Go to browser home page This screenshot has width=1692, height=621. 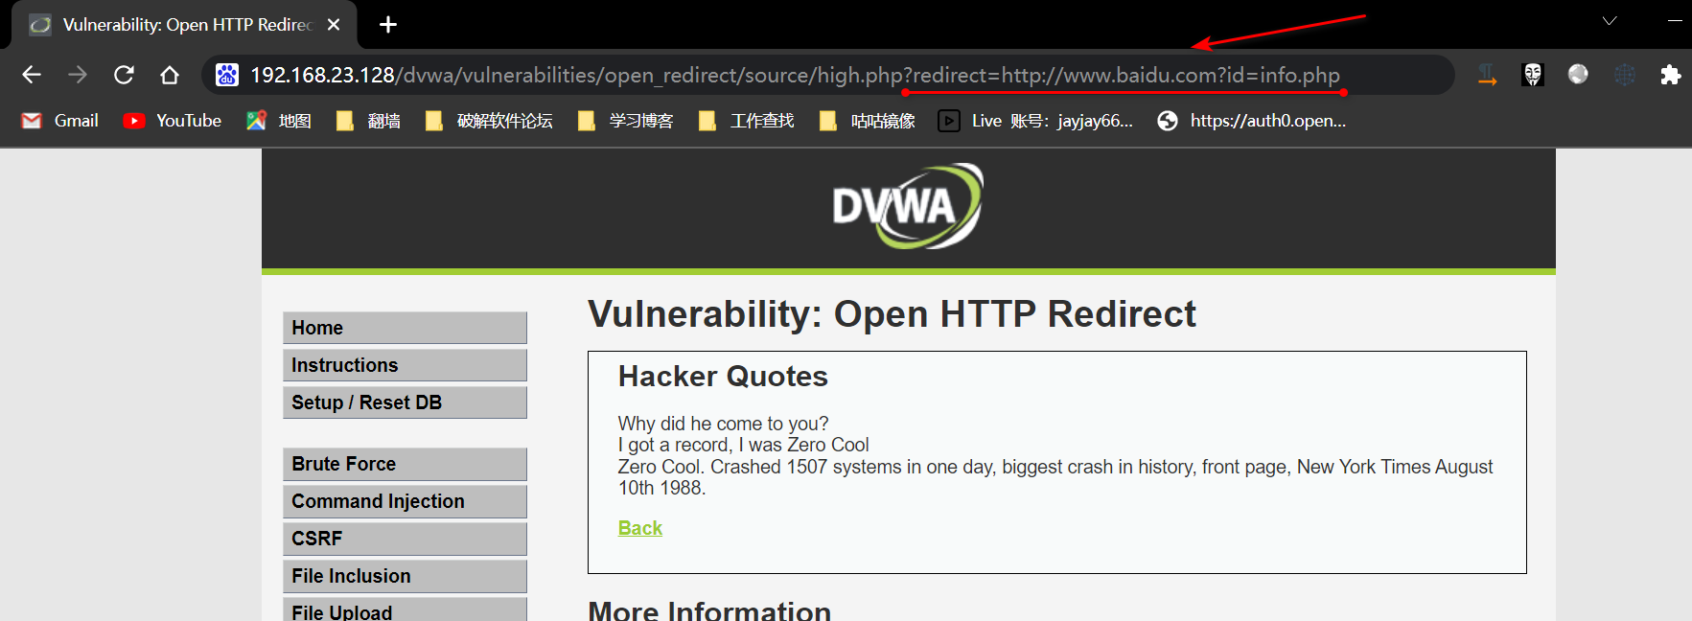click(170, 75)
